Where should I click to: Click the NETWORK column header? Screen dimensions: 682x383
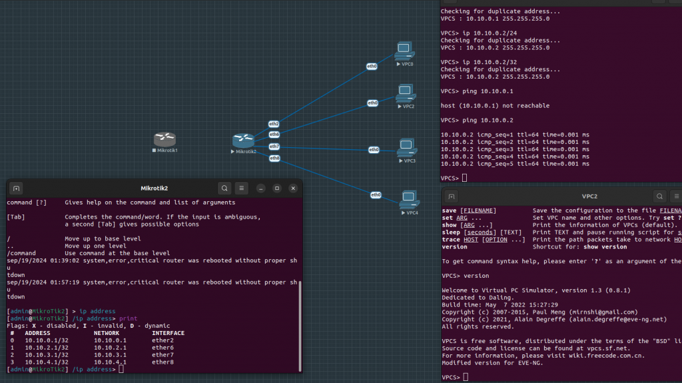coord(107,334)
